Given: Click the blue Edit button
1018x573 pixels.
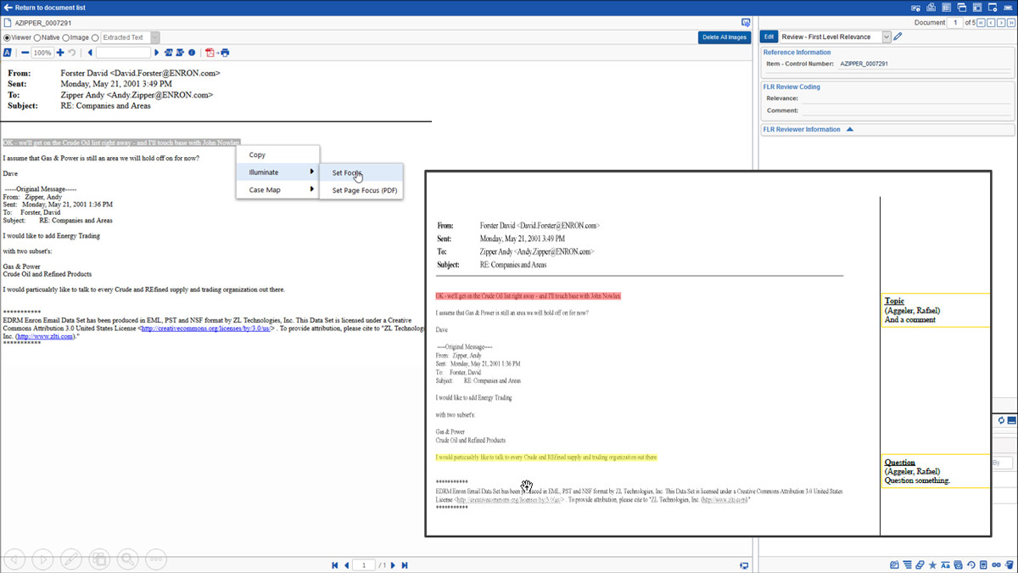Looking at the screenshot, I should click(x=769, y=37).
